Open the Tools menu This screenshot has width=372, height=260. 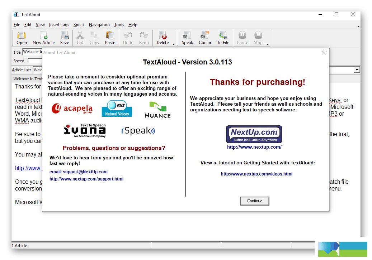119,25
